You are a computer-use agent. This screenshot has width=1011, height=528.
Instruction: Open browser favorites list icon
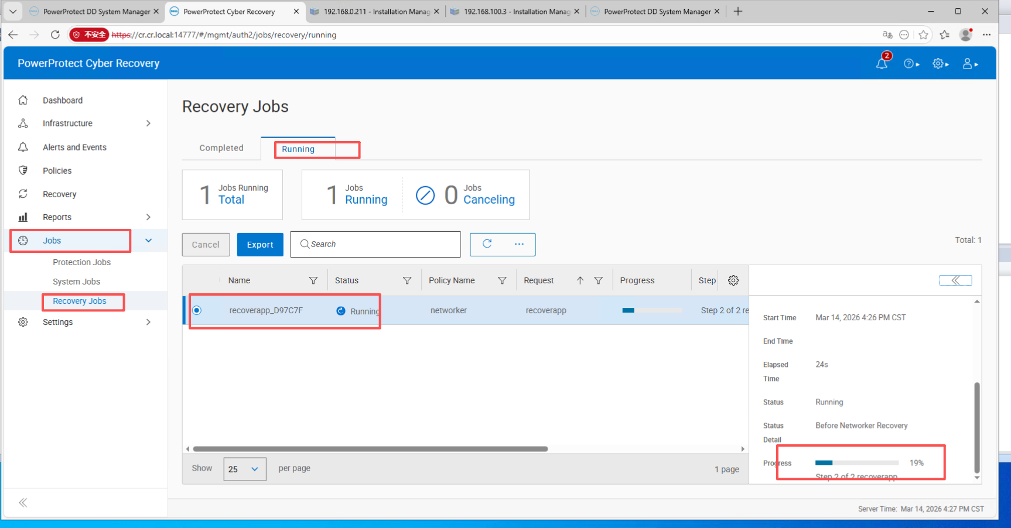[x=944, y=35]
